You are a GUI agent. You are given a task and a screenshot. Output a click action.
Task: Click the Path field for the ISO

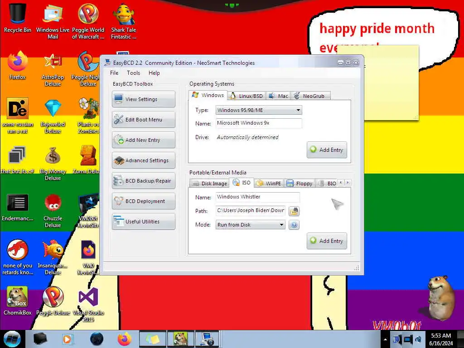[x=250, y=211]
